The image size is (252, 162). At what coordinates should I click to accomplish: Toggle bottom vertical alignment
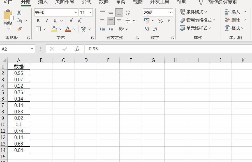coord(119,13)
